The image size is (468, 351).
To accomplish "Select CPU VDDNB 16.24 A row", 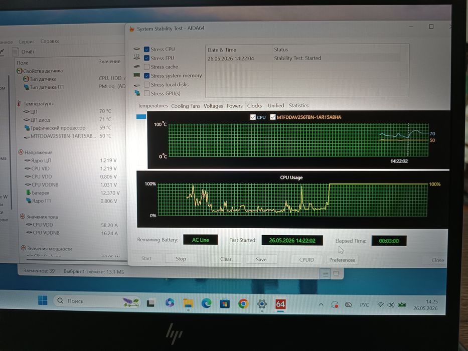I will pyautogui.click(x=72, y=233).
